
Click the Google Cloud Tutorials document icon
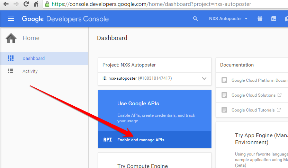click(x=224, y=110)
